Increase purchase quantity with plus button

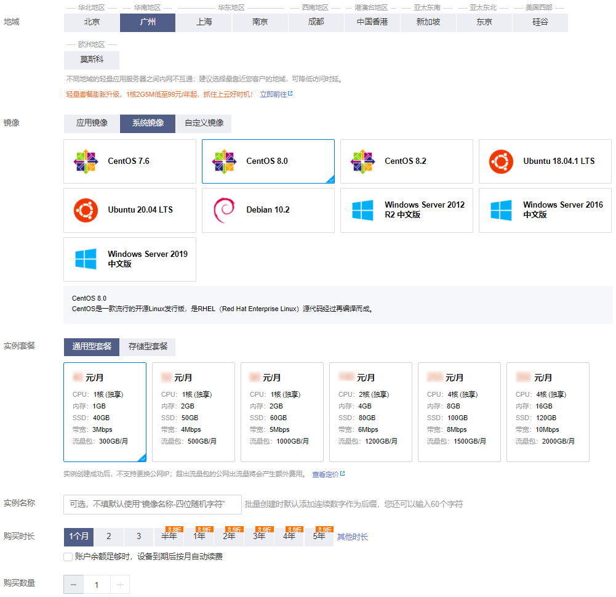pyautogui.click(x=120, y=585)
